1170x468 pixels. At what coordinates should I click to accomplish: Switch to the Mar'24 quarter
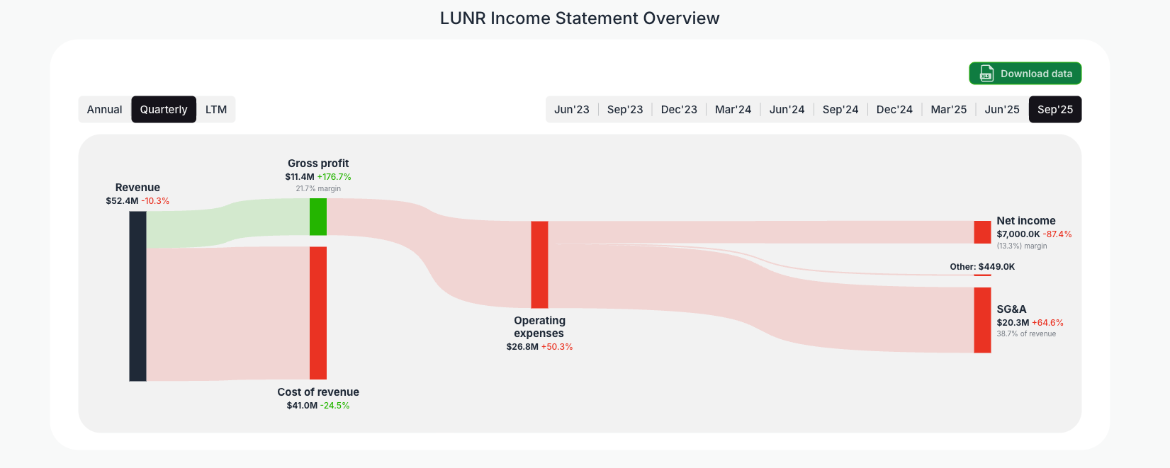tap(733, 109)
